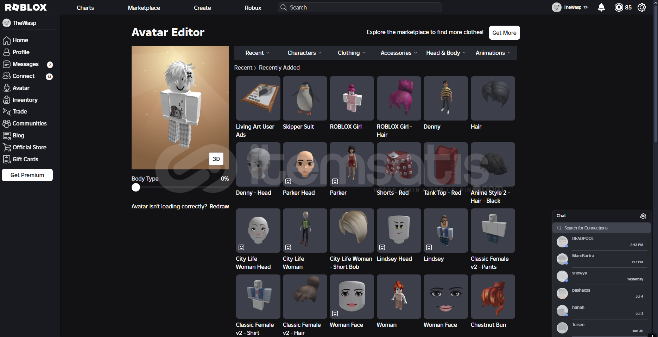Expand the Animations dropdown
The image size is (658, 337).
pyautogui.click(x=493, y=53)
